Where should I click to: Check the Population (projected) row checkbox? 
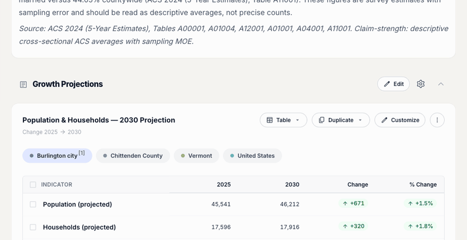pyautogui.click(x=33, y=205)
